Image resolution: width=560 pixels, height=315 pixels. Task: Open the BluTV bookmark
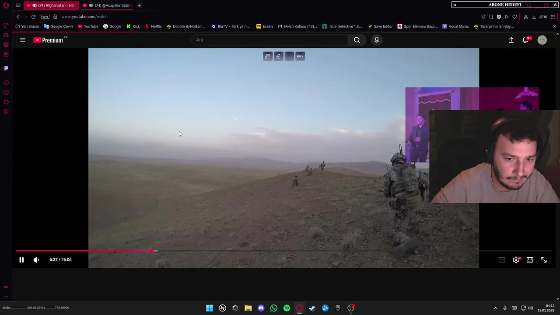tap(231, 26)
